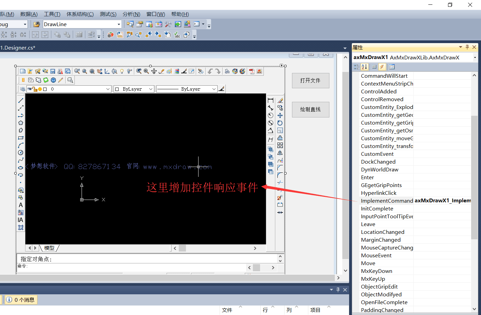Select the ImplementCommand event row
481x315 pixels.
(x=415, y=201)
